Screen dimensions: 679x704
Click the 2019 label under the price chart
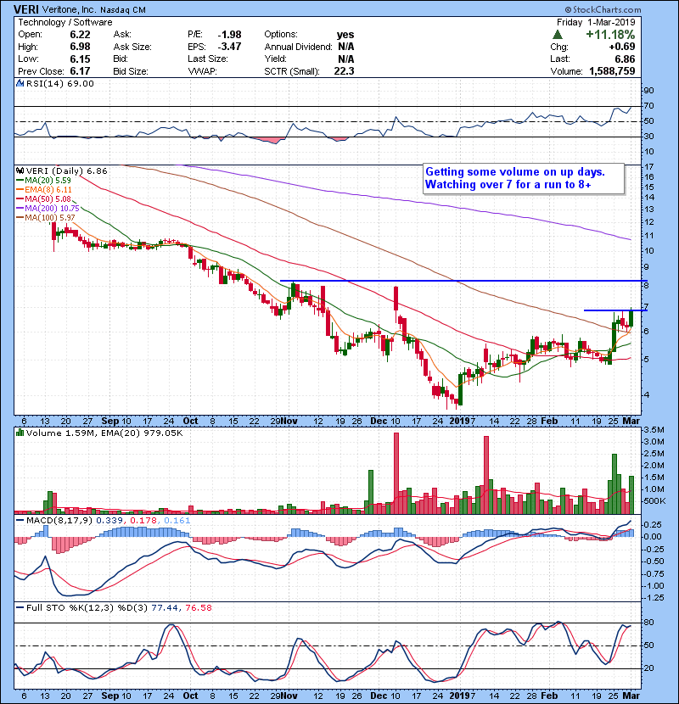[x=460, y=422]
